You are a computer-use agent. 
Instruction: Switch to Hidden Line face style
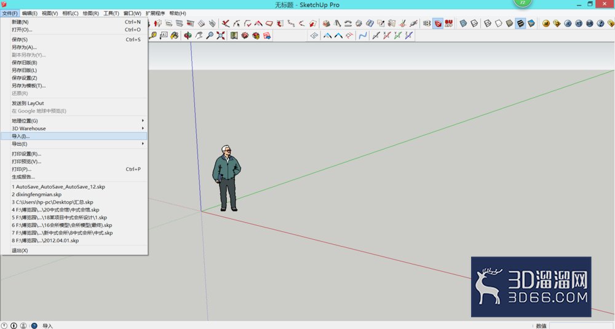pos(499,23)
